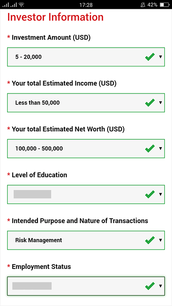Tap the muted notification bell icon

point(143,5)
